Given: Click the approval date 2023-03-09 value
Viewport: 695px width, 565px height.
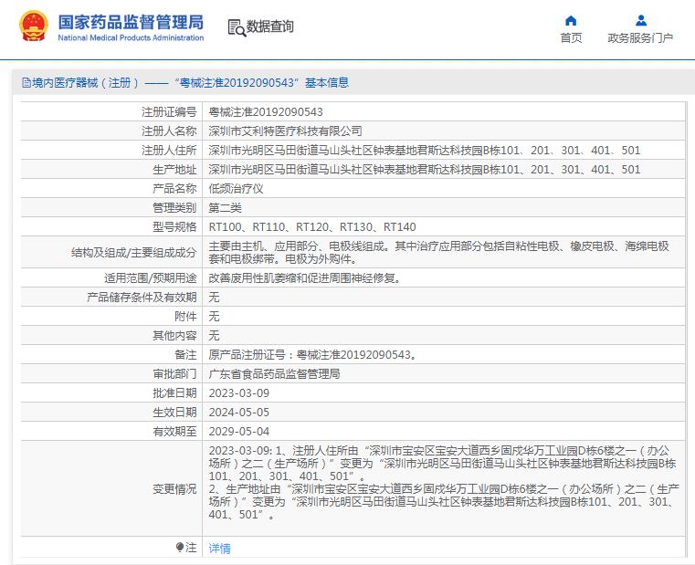Looking at the screenshot, I should coord(239,393).
